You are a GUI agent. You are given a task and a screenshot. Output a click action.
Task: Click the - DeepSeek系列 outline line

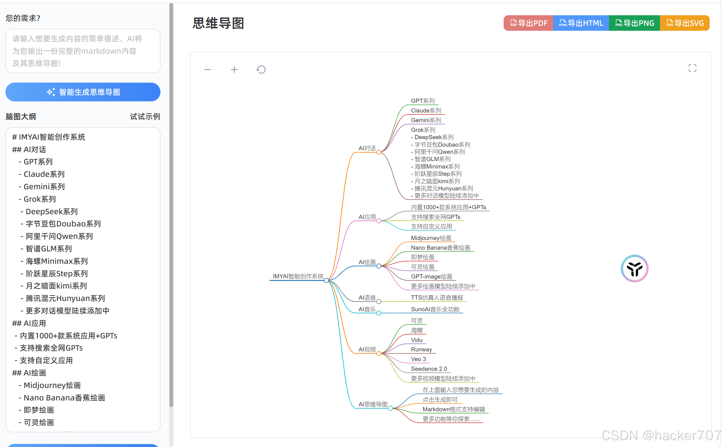click(x=49, y=211)
